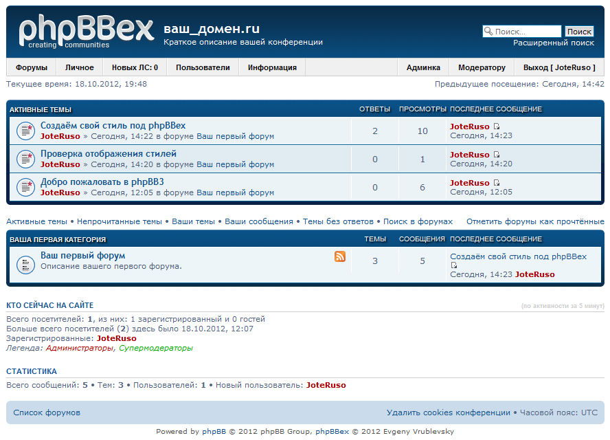Open the Пользователи menu tab
This screenshot has width=610, height=440.
pyautogui.click(x=203, y=67)
